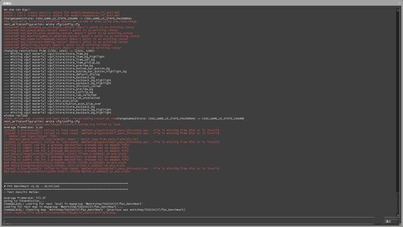
Task: Select the "CHANGELEVEL: Choosing map" line
Action: (94, 210)
